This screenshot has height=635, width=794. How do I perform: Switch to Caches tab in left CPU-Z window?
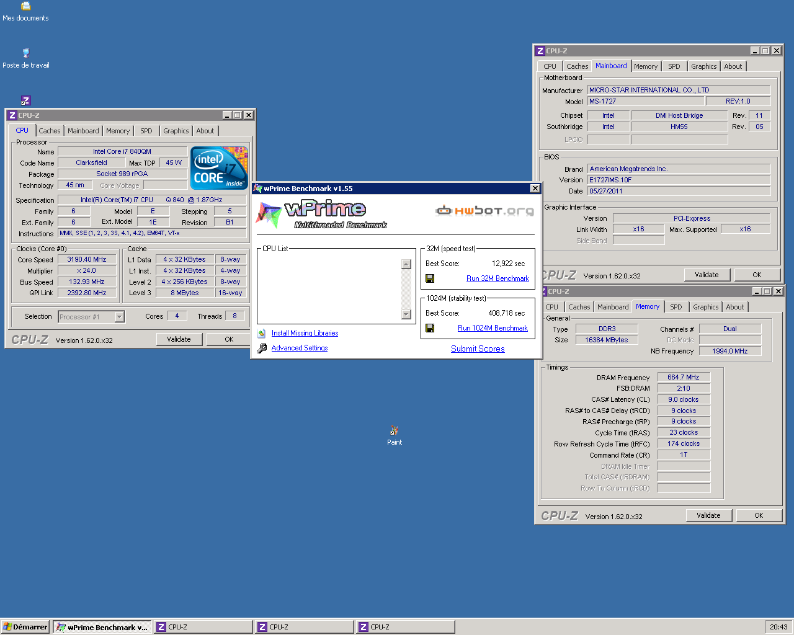[50, 131]
